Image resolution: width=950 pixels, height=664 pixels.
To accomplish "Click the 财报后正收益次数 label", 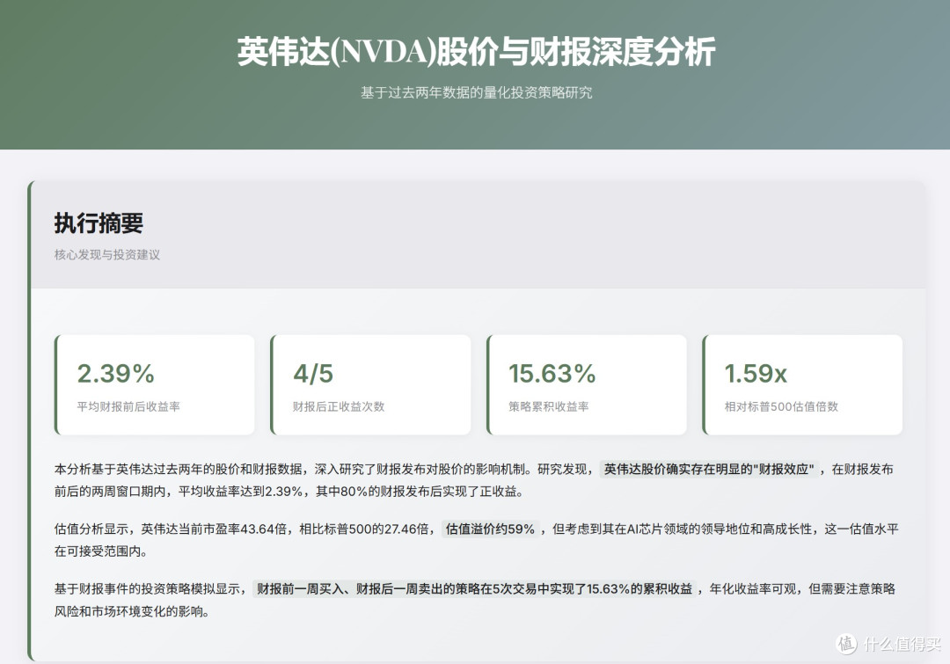I will 339,406.
